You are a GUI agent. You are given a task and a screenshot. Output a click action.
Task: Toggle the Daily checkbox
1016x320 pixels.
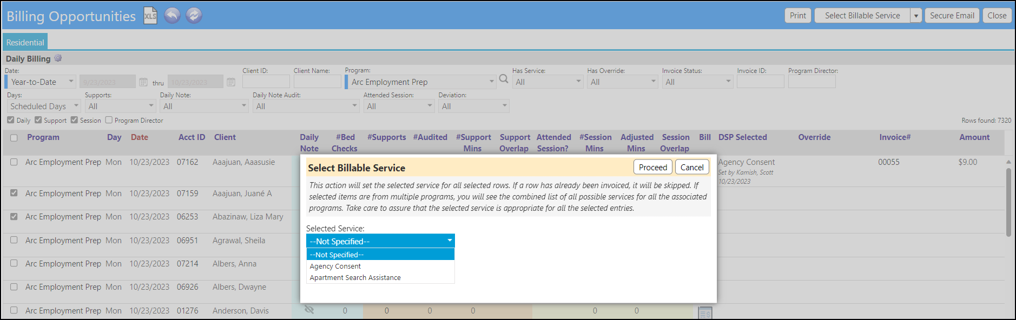point(11,120)
